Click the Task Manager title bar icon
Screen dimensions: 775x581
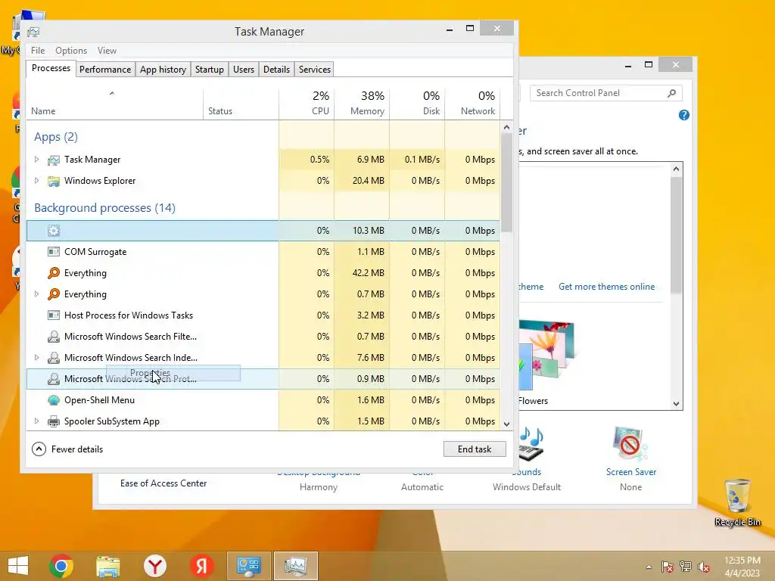(33, 32)
